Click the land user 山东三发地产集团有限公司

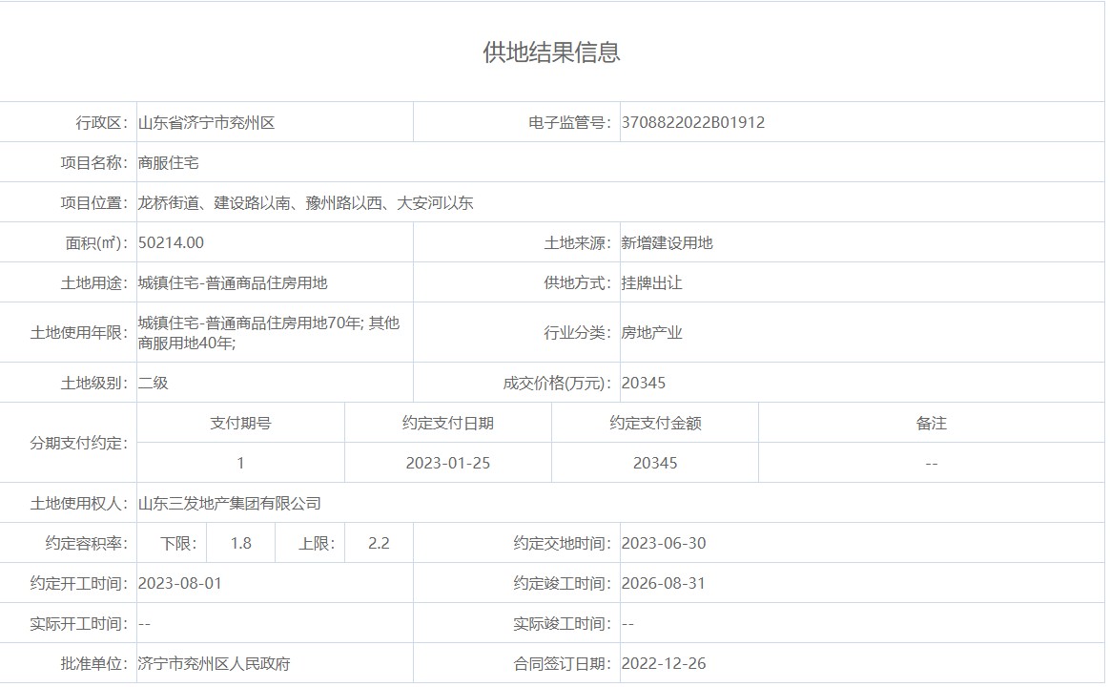pos(229,504)
